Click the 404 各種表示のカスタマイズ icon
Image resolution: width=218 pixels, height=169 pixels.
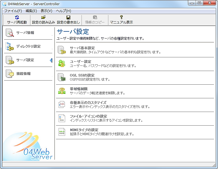pos(62,105)
